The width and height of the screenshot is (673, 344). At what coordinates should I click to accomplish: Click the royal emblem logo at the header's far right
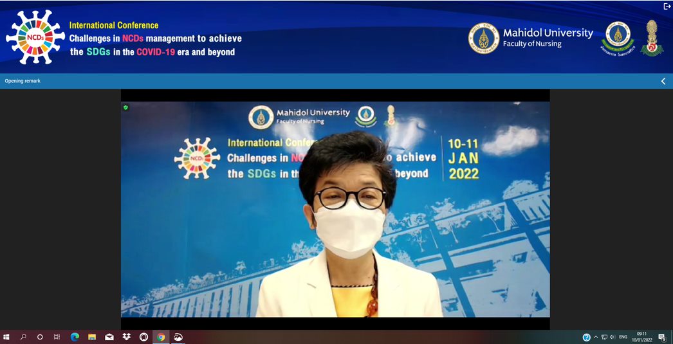click(x=652, y=38)
